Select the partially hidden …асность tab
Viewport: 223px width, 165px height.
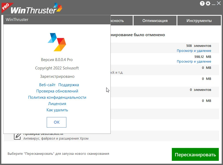coord(121,21)
